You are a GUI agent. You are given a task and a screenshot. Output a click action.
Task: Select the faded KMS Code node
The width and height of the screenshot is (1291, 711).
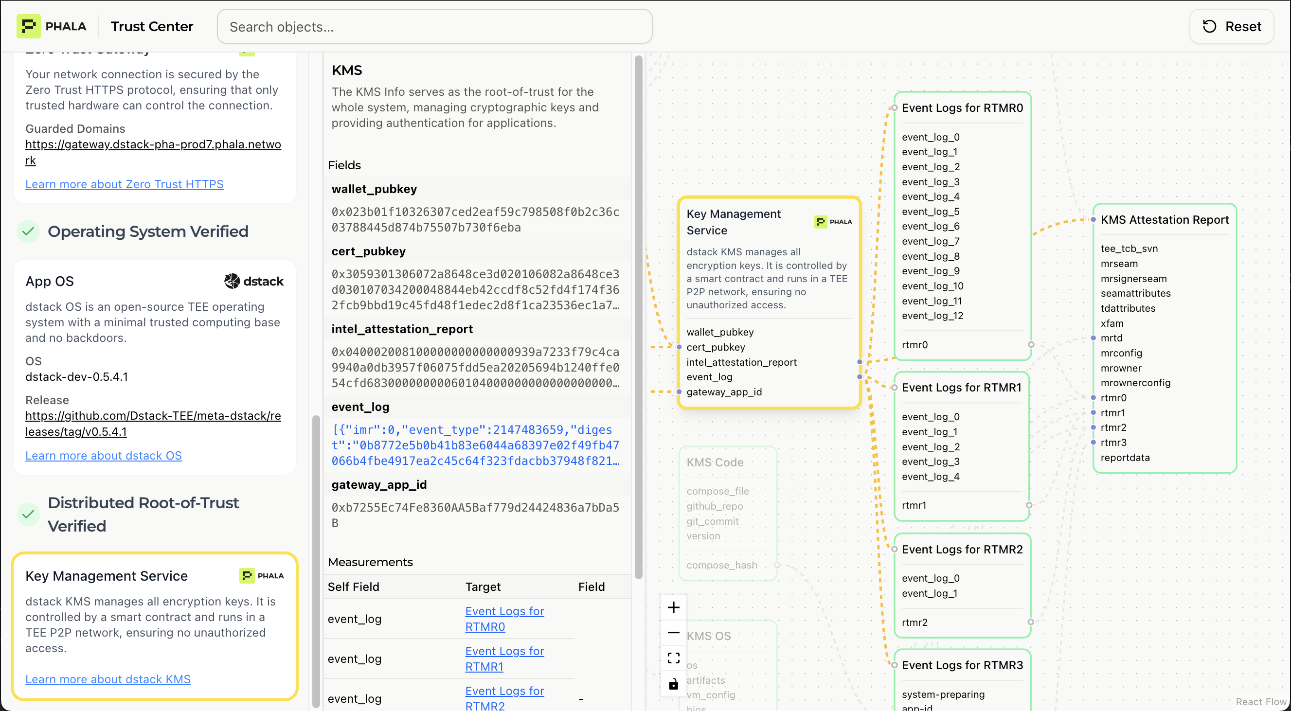pyautogui.click(x=715, y=462)
